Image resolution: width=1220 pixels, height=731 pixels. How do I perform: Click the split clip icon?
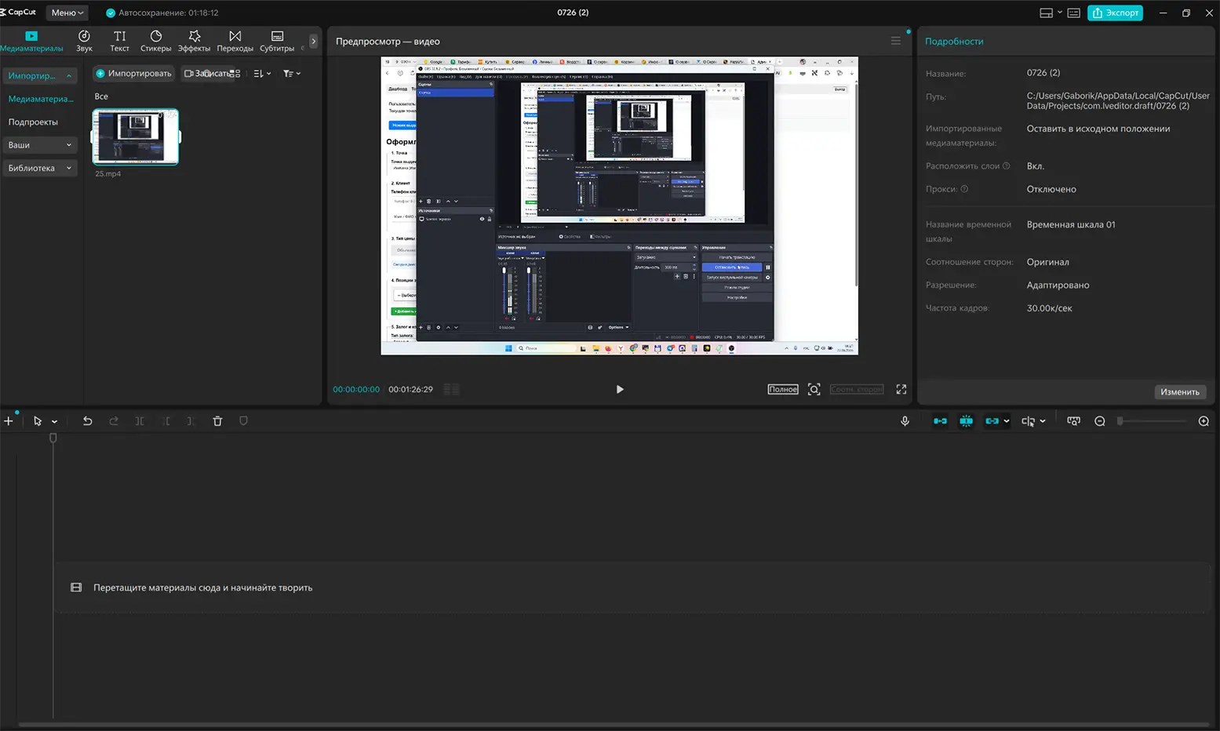(140, 421)
